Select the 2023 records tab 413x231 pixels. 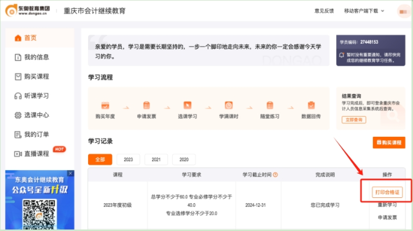pos(128,159)
